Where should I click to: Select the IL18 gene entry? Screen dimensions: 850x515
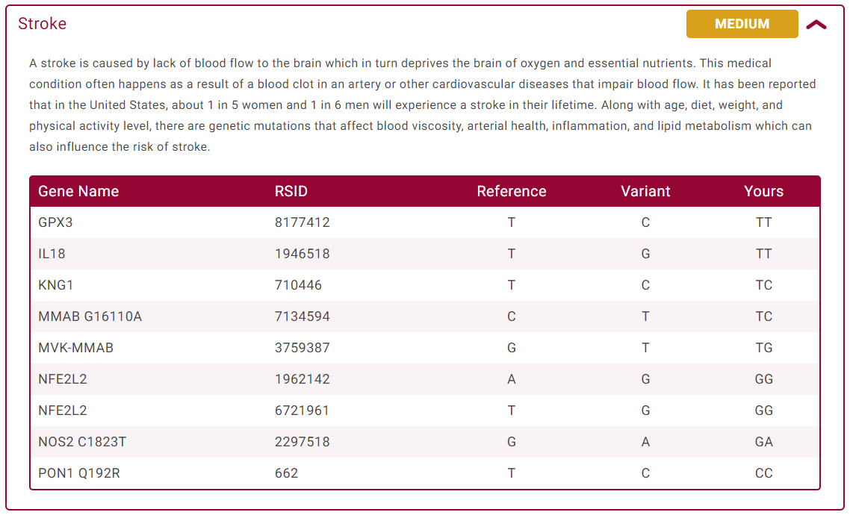51,254
